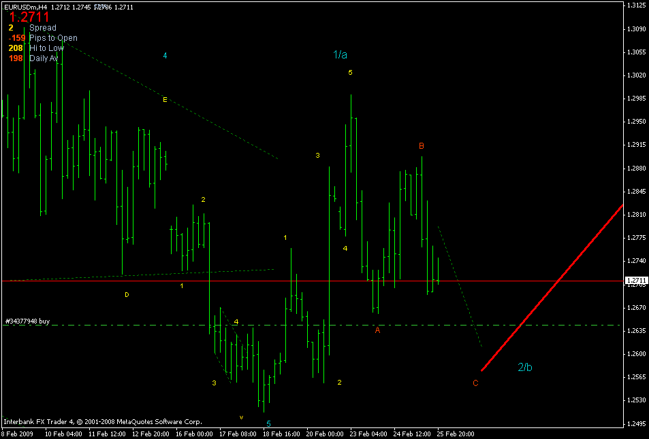Select the cyan 1/a wave label

340,55
